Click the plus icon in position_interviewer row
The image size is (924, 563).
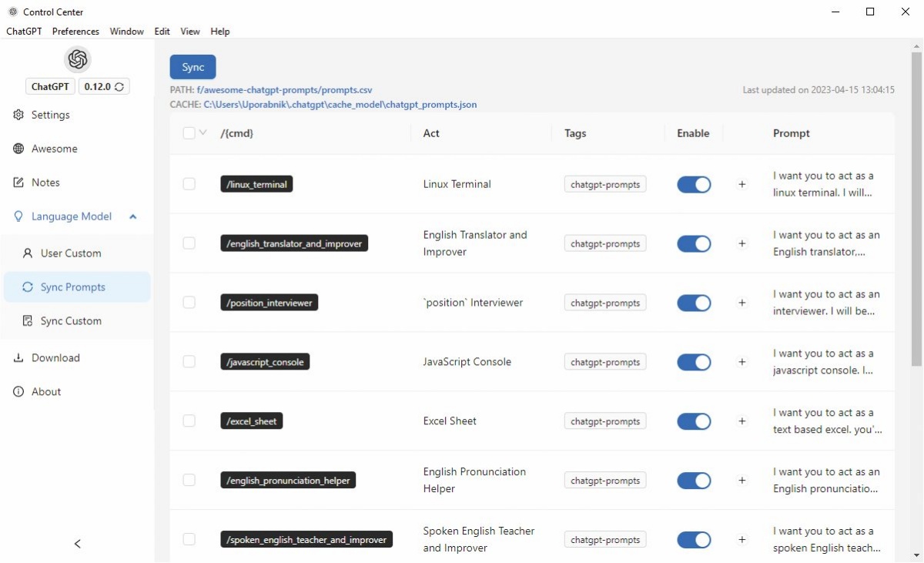tap(742, 303)
